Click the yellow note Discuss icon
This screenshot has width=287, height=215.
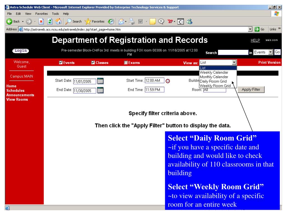click(152, 22)
